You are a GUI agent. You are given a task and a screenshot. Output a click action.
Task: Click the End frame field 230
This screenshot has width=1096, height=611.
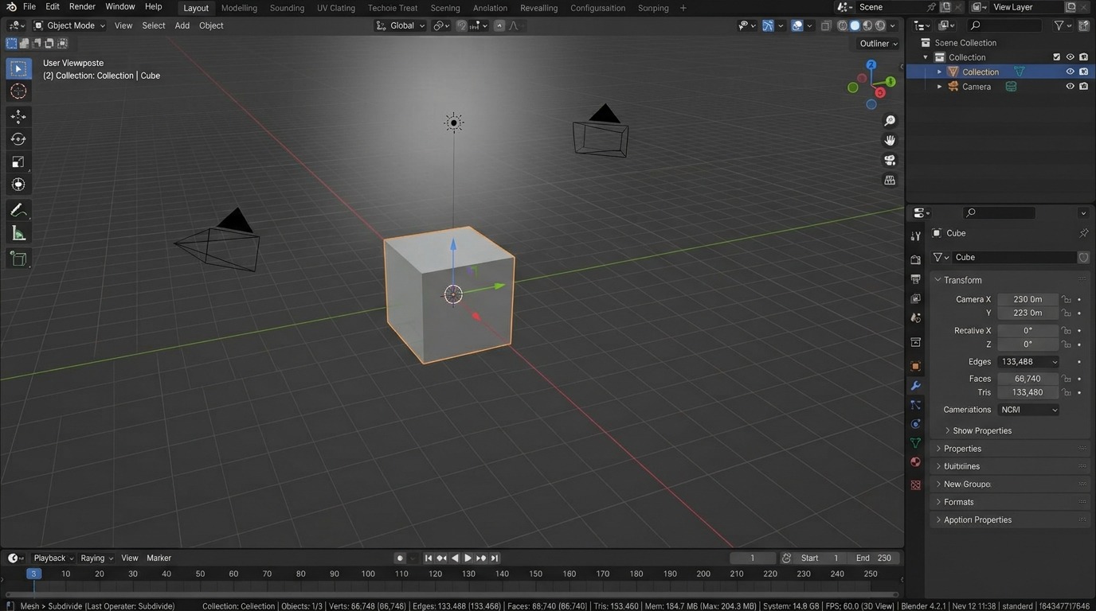[874, 558]
